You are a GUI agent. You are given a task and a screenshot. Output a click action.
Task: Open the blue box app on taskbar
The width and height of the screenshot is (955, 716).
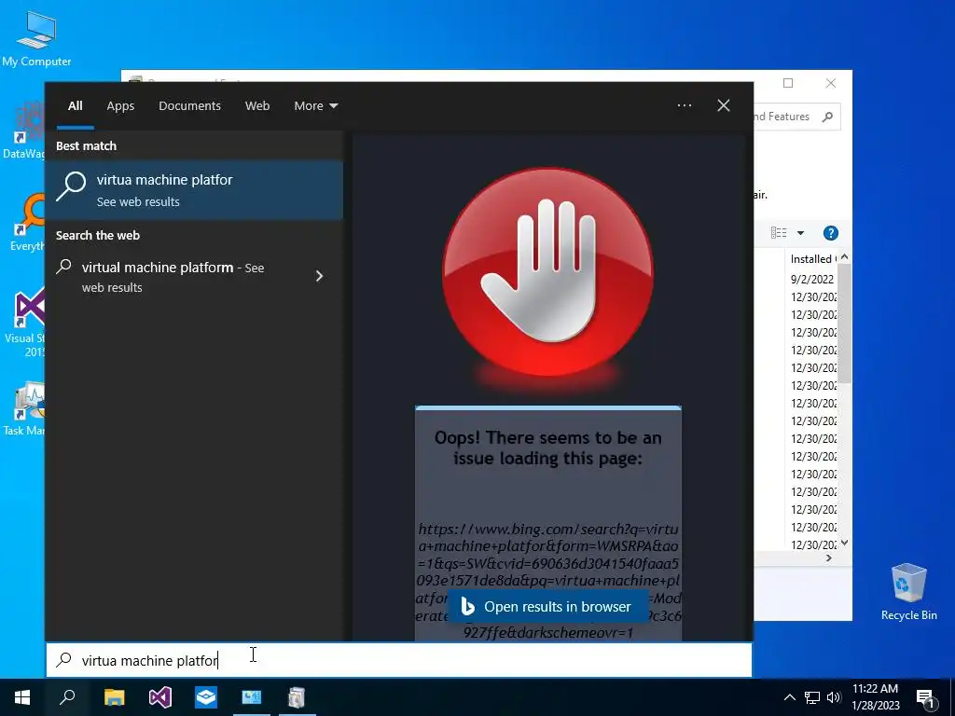[206, 697]
